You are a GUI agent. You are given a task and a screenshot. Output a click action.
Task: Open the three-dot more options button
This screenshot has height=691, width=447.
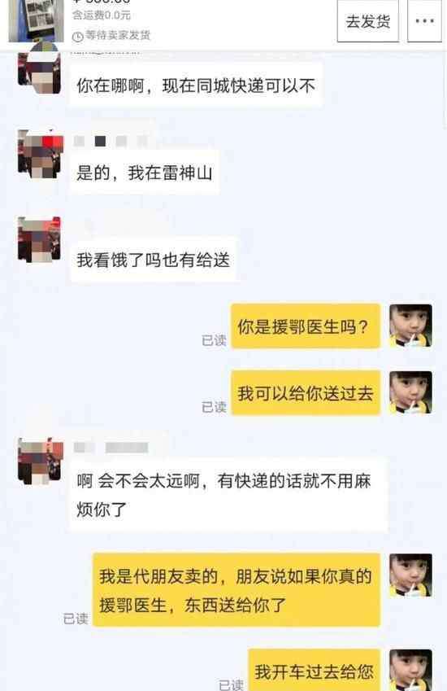[424, 20]
